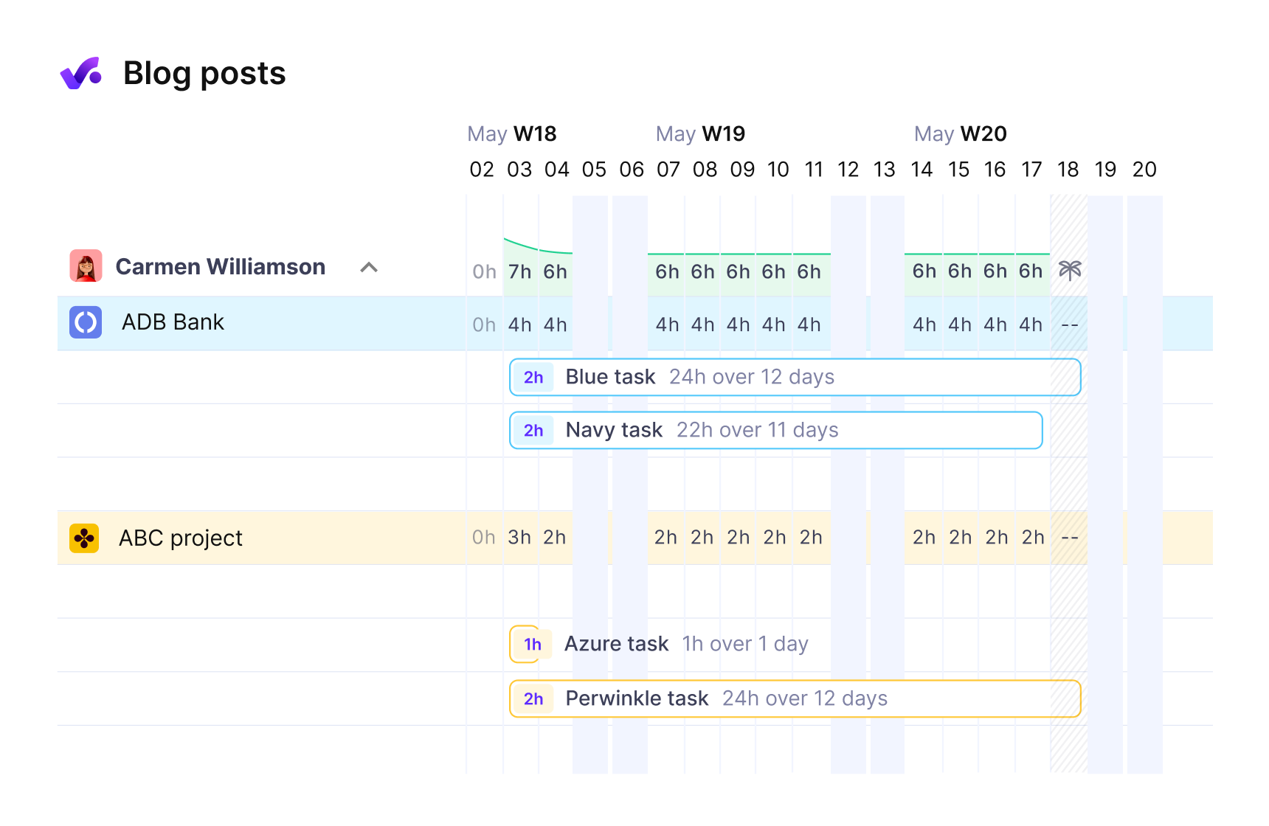Jump to the May W19 week header
Image resolution: width=1269 pixels, height=826 pixels.
click(x=700, y=134)
